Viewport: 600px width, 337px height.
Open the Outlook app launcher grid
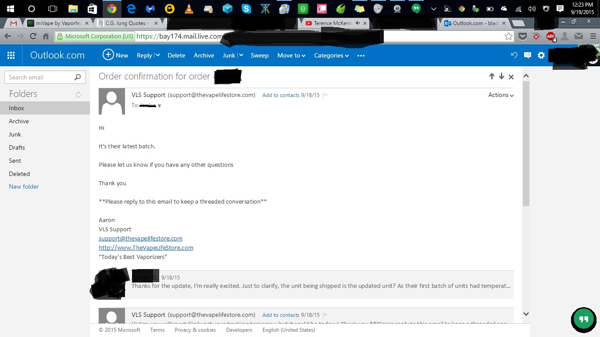[x=11, y=55]
